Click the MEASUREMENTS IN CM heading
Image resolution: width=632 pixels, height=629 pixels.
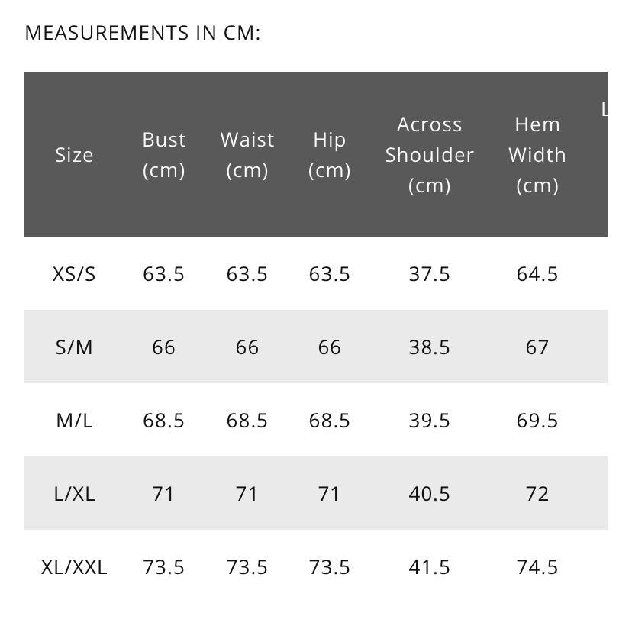tap(143, 34)
